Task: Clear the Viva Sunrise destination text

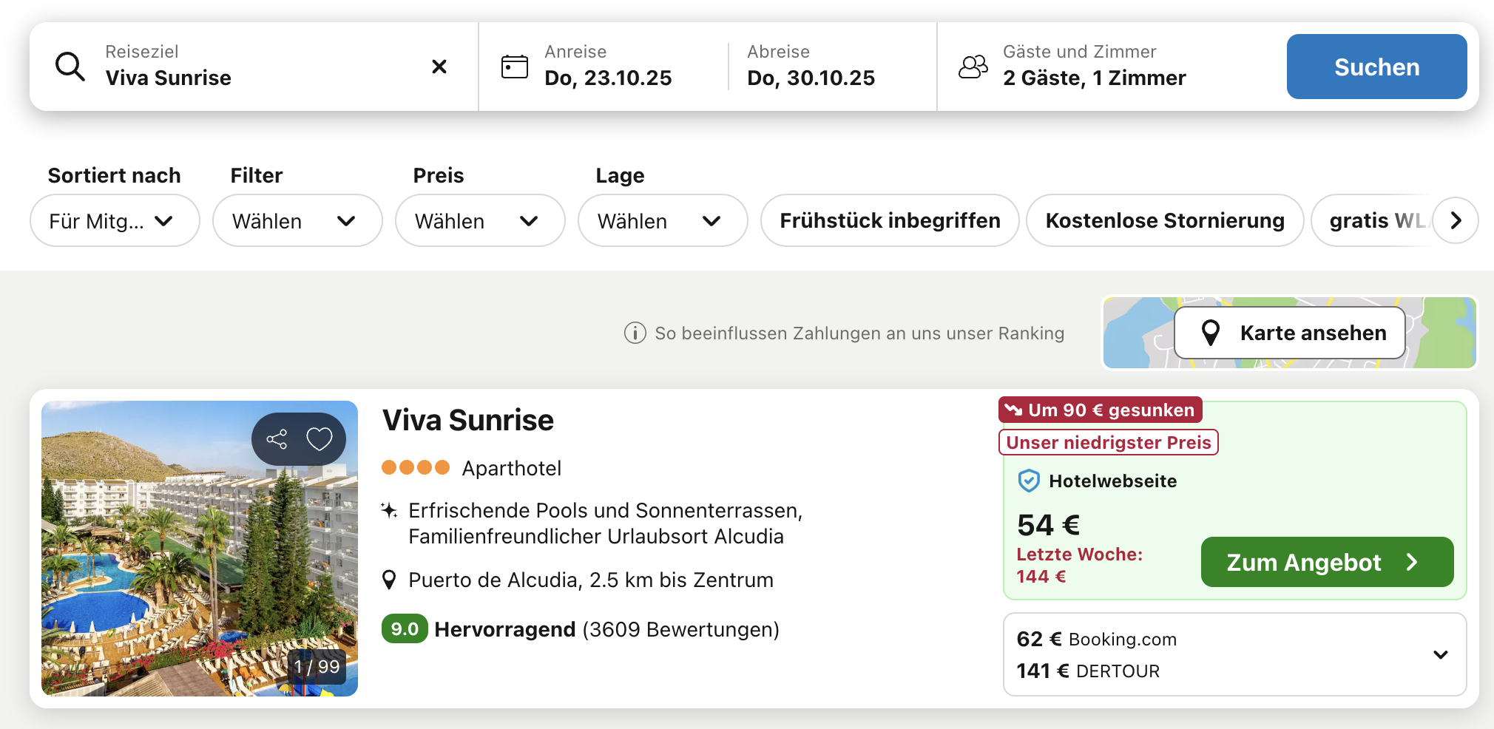Action: pos(439,67)
